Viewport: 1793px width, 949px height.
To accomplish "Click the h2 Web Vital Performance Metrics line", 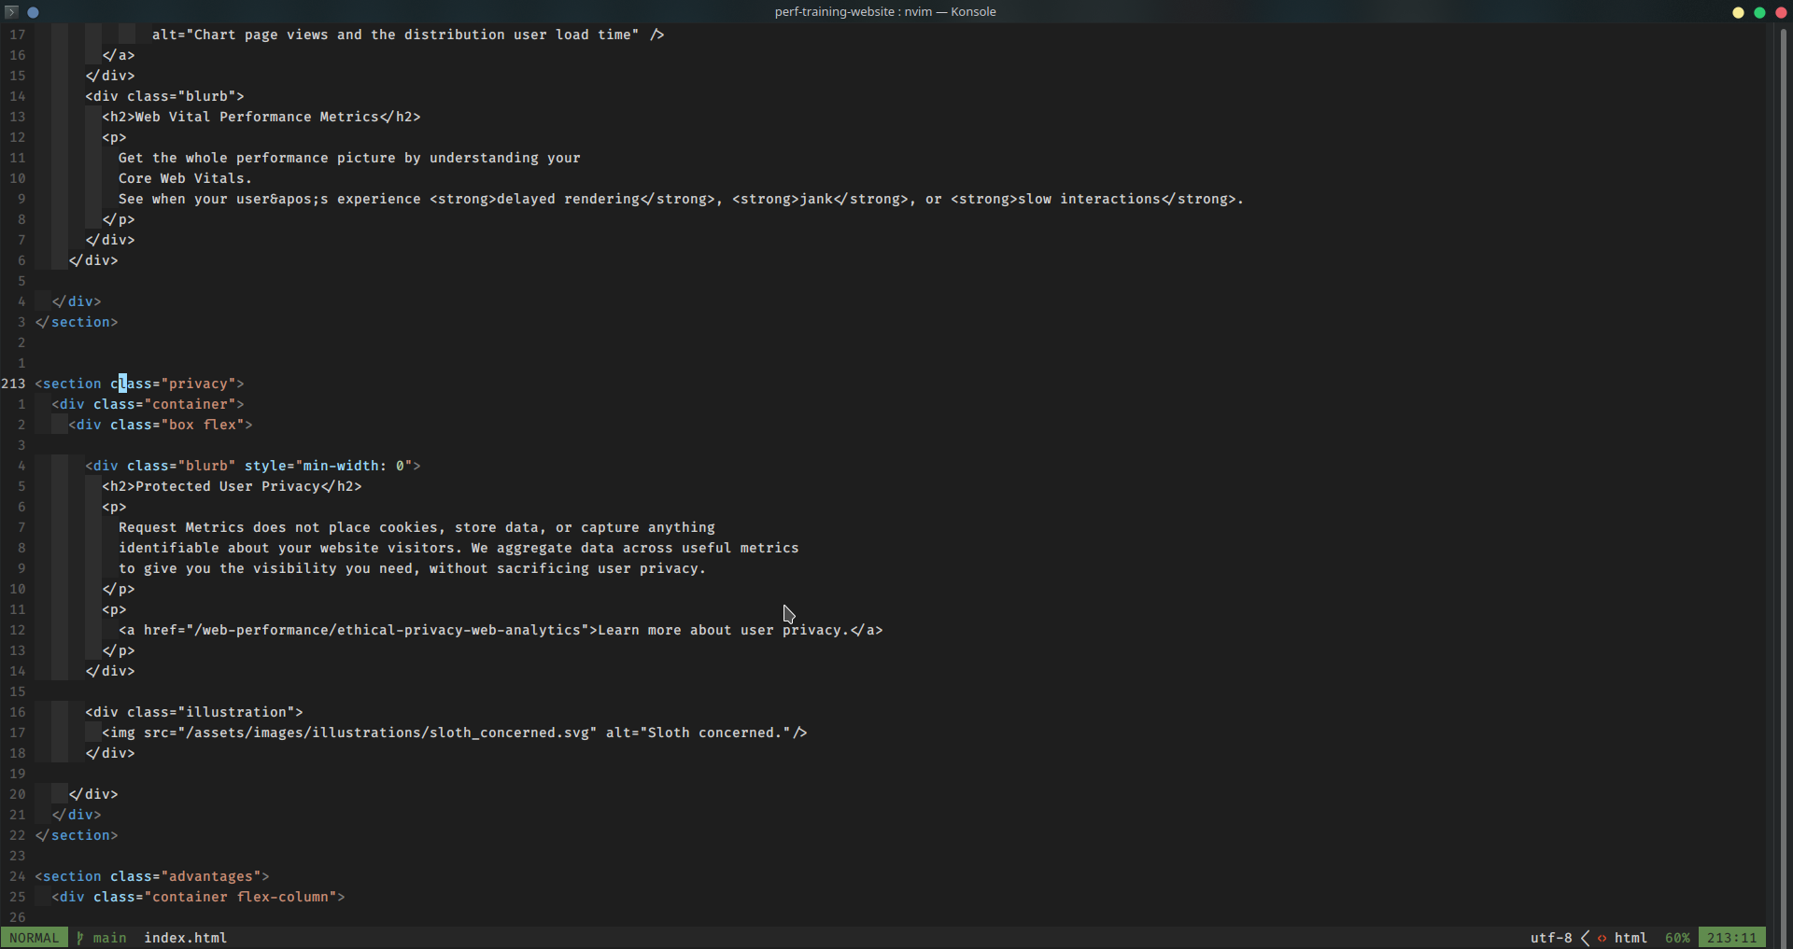I will [x=261, y=117].
